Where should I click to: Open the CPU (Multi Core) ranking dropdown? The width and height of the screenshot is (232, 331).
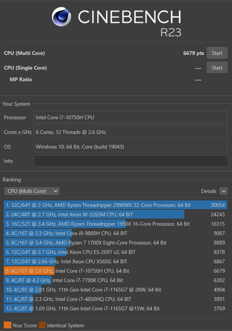point(32,191)
